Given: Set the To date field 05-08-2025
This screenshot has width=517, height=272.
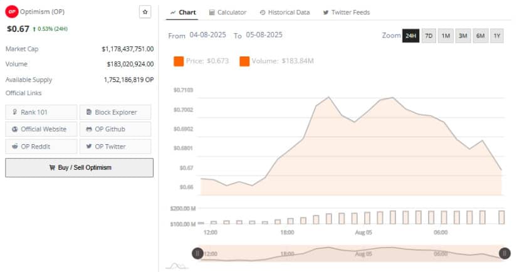Looking at the screenshot, I should (x=264, y=35).
